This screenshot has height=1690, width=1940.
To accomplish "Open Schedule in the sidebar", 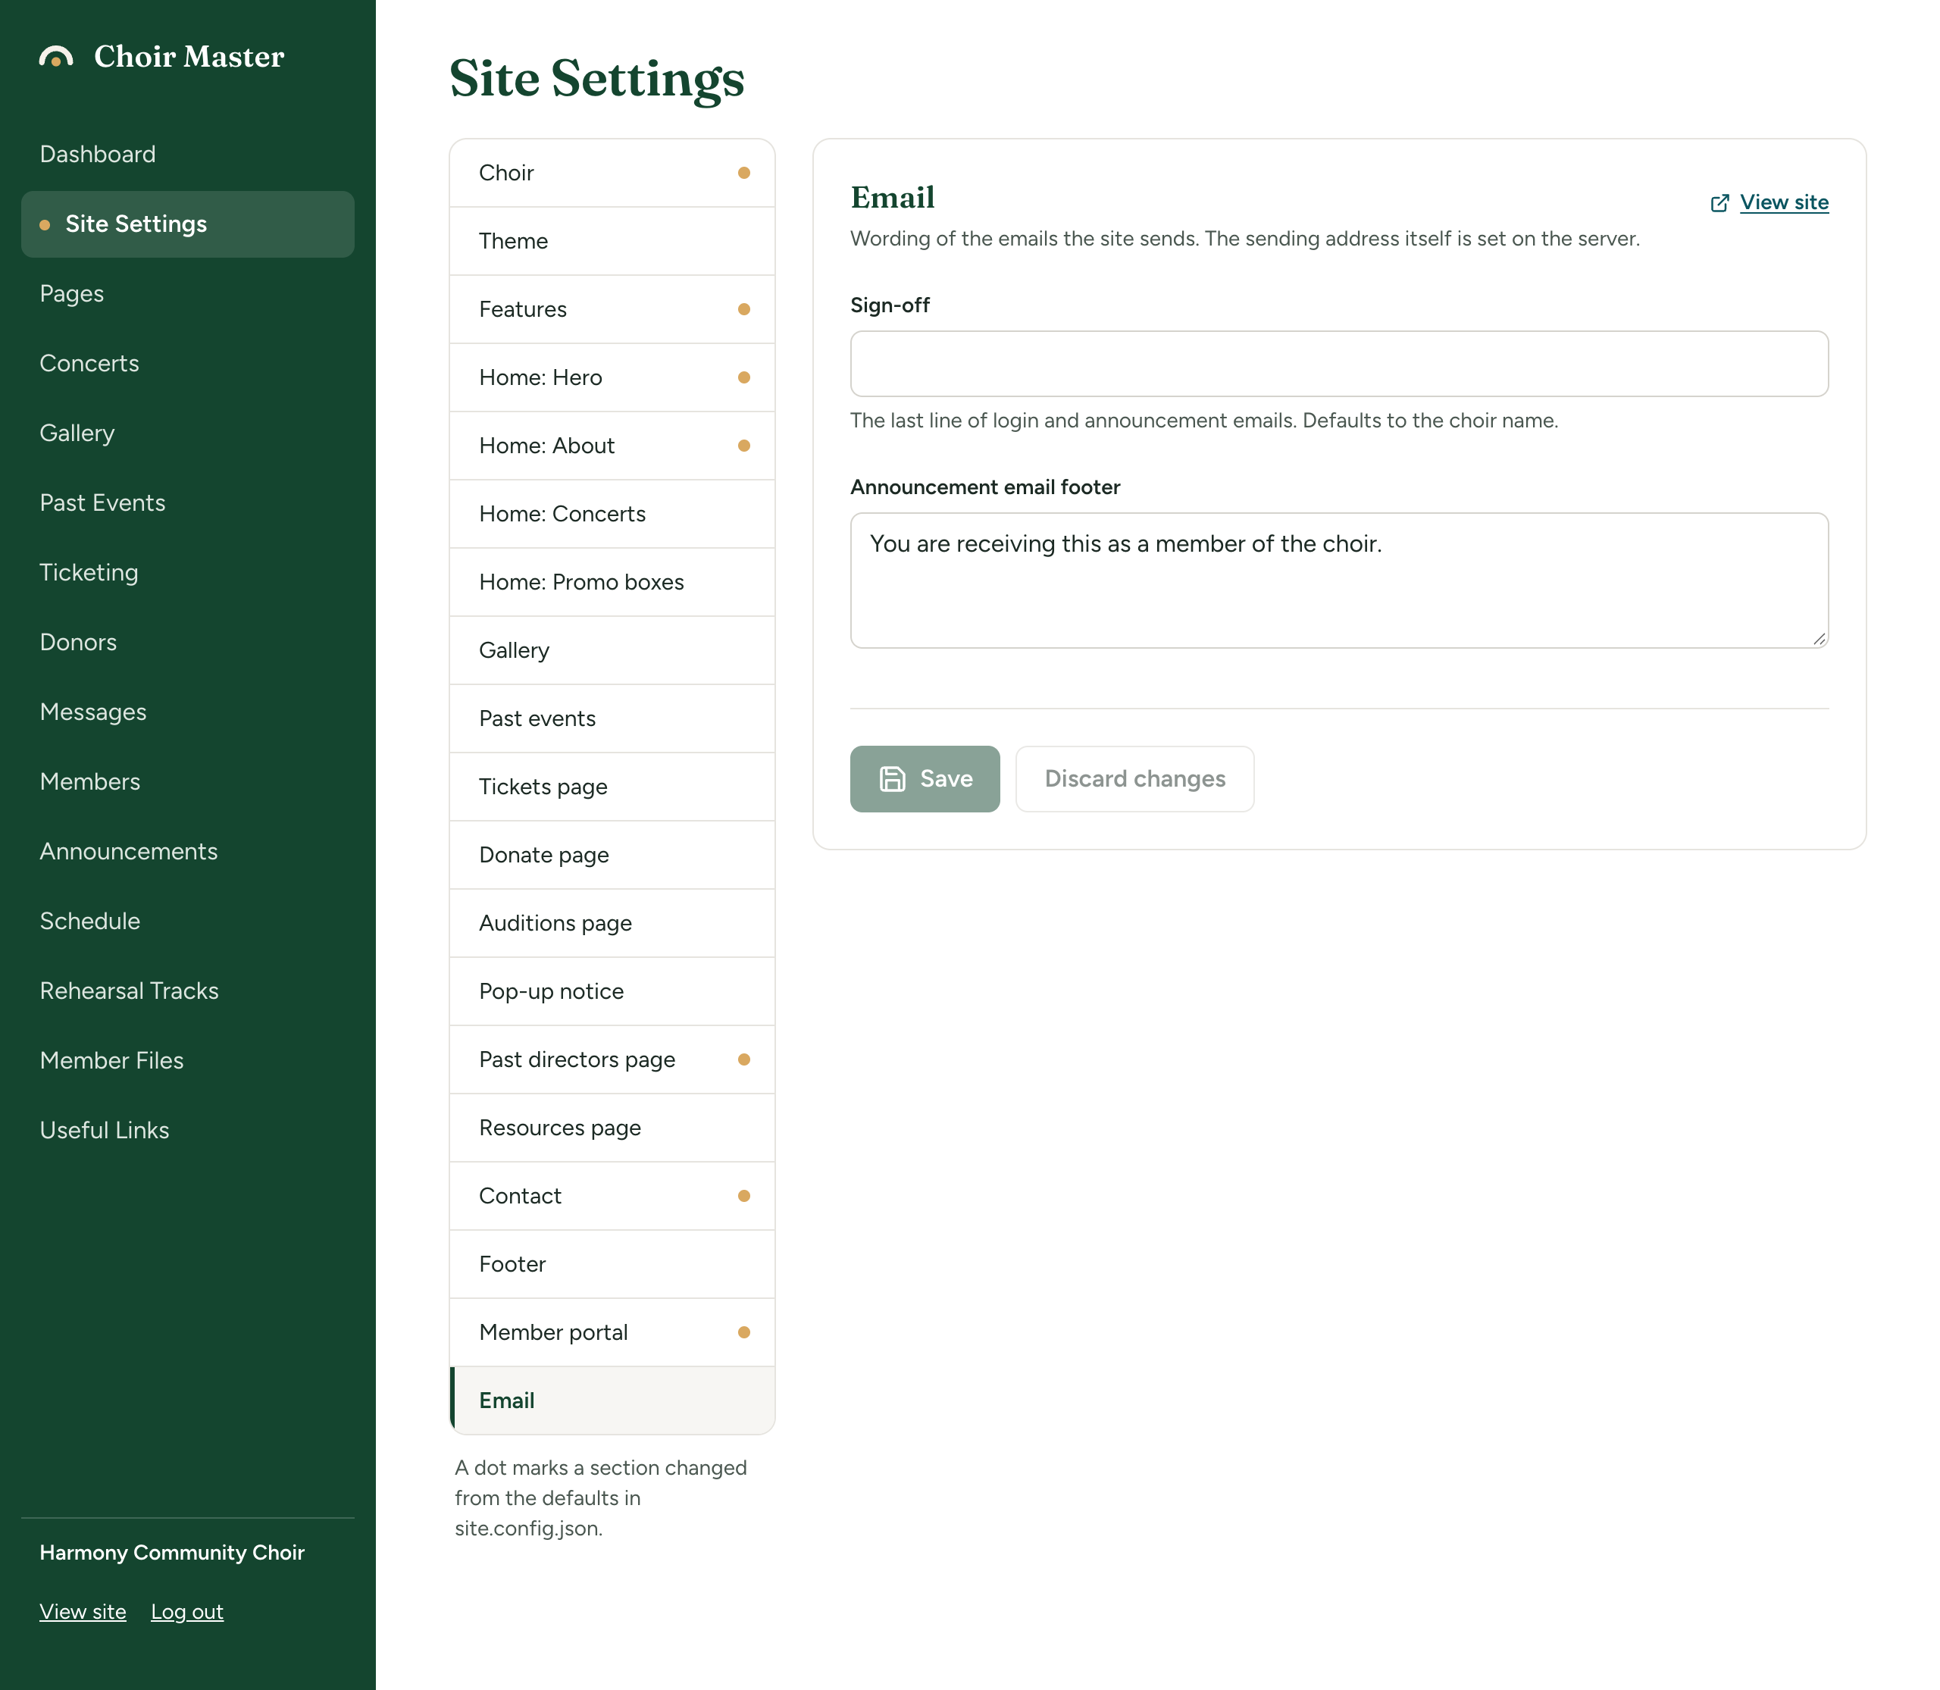I will (188, 922).
